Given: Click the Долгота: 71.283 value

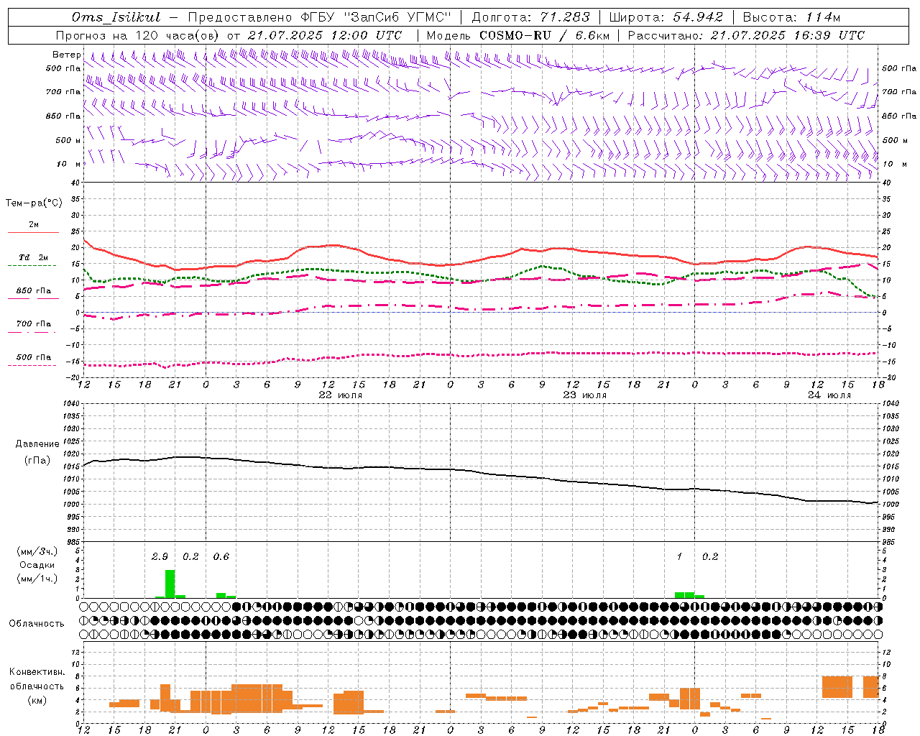Looking at the screenshot, I should click(530, 17).
